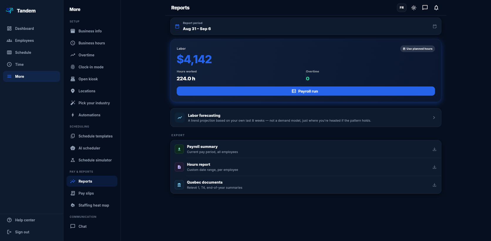This screenshot has width=491, height=241.
Task: Click the 224.0 h hours worked value
Action: pyautogui.click(x=186, y=78)
